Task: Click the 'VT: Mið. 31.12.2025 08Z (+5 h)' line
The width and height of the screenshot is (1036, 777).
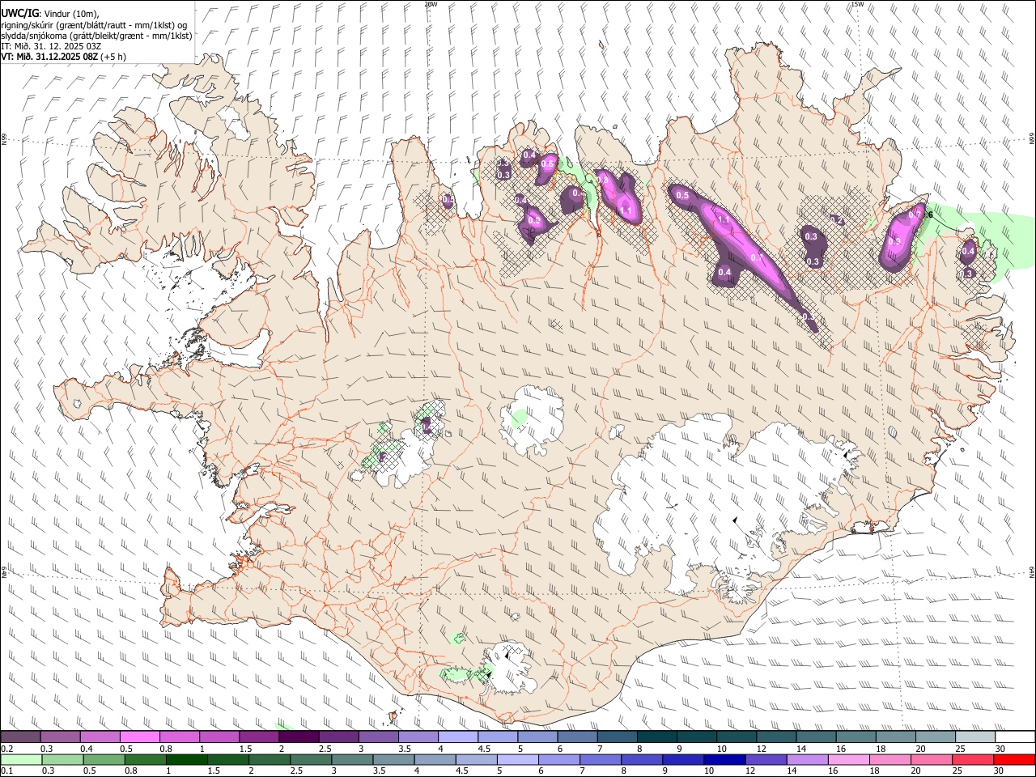Action: coord(64,57)
